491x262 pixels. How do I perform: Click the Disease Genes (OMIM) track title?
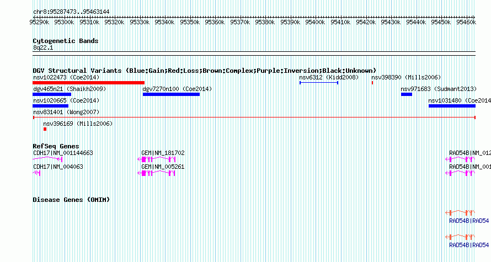click(x=71, y=200)
